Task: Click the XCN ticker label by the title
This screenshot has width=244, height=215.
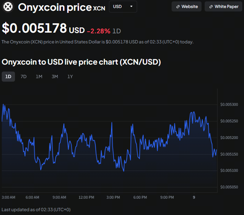Action: click(99, 8)
